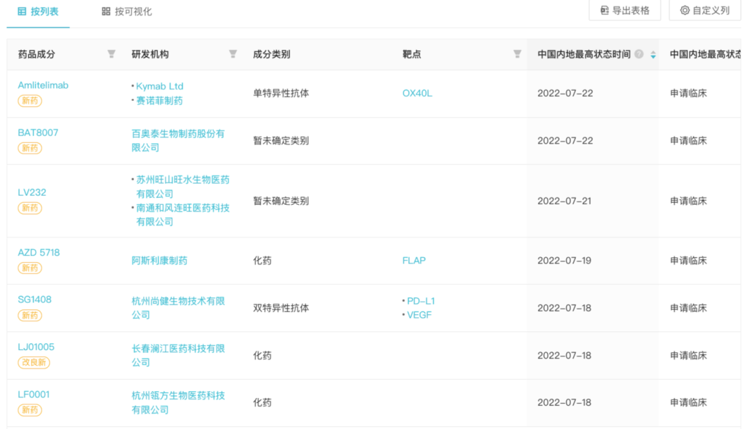
Task: Open 杭州尚健生物技术有限公司 link
Action: (178, 308)
